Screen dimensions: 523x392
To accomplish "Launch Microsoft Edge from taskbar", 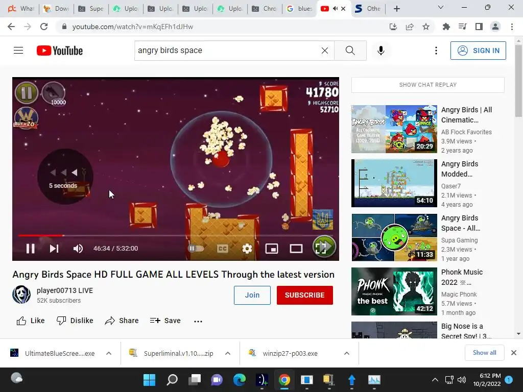I will pyautogui.click(x=240, y=380).
